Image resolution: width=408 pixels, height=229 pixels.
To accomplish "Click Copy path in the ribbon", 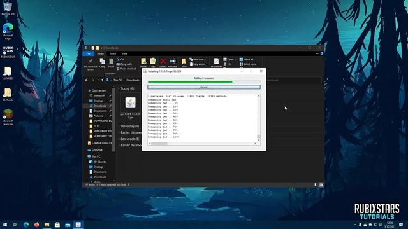I will click(x=124, y=64).
